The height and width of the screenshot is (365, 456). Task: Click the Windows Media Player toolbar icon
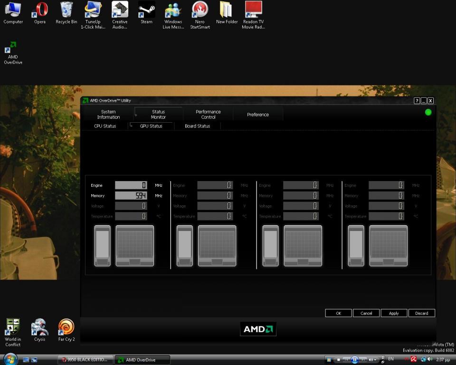click(x=329, y=360)
